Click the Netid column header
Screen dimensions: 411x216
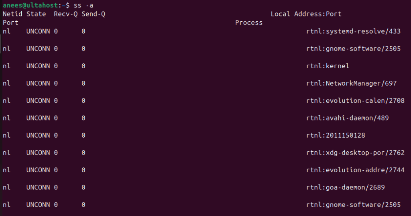[12, 14]
